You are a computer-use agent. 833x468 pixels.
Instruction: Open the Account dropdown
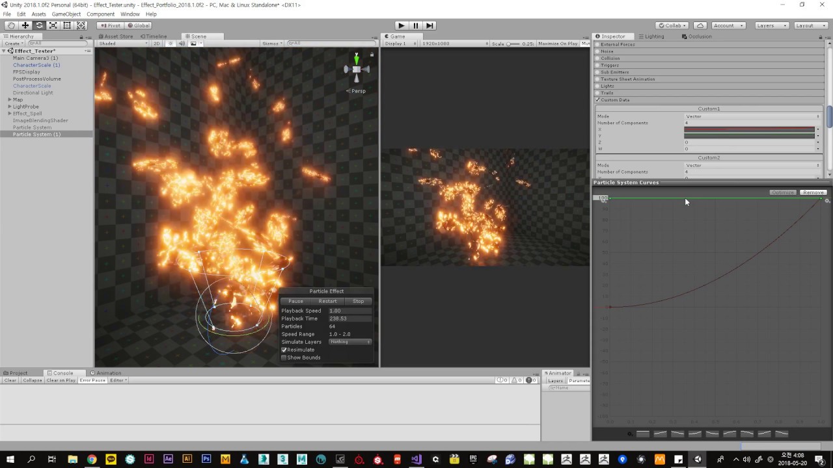(x=728, y=25)
